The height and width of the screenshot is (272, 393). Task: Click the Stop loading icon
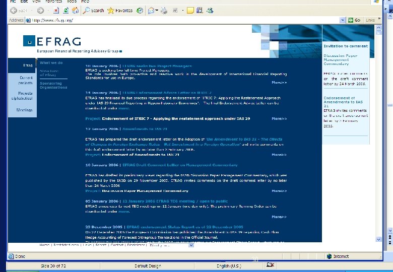56,11
